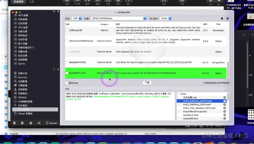Check the RealtekR1000SL checkbox
254x144 pixels.
coord(67,62)
